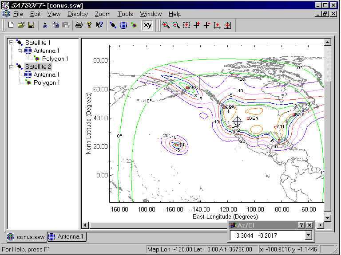This screenshot has height=255, width=341.
Task: Select the highlighted Satellite 2 item
Action: 38,67
